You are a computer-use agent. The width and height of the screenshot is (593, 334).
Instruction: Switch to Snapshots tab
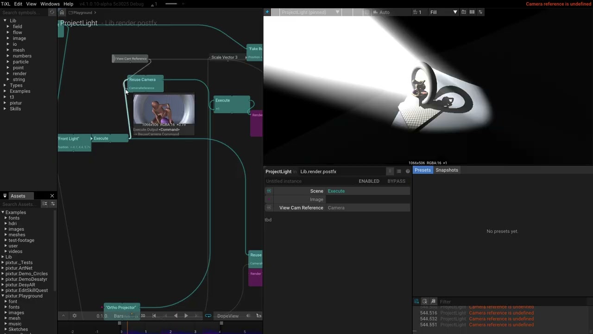point(447,170)
